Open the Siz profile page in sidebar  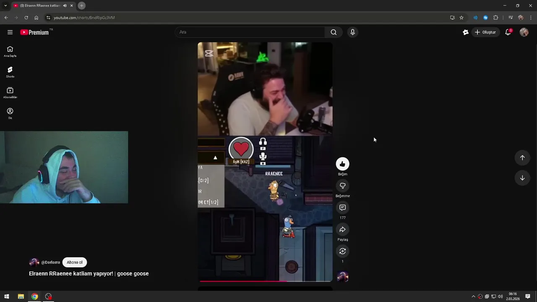(x=10, y=113)
